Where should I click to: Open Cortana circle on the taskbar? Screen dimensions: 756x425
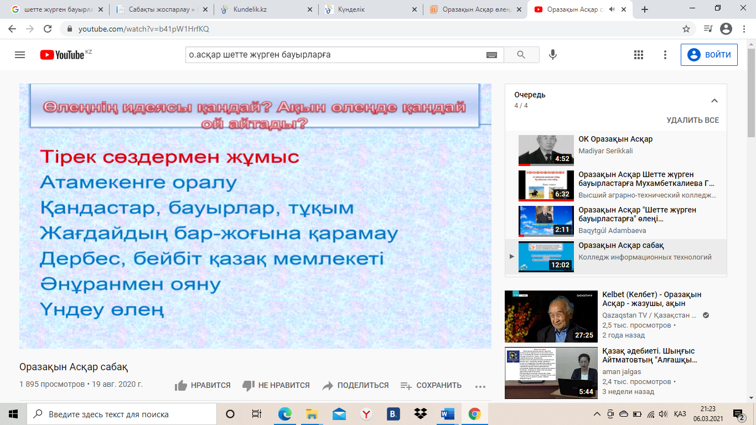(x=230, y=414)
